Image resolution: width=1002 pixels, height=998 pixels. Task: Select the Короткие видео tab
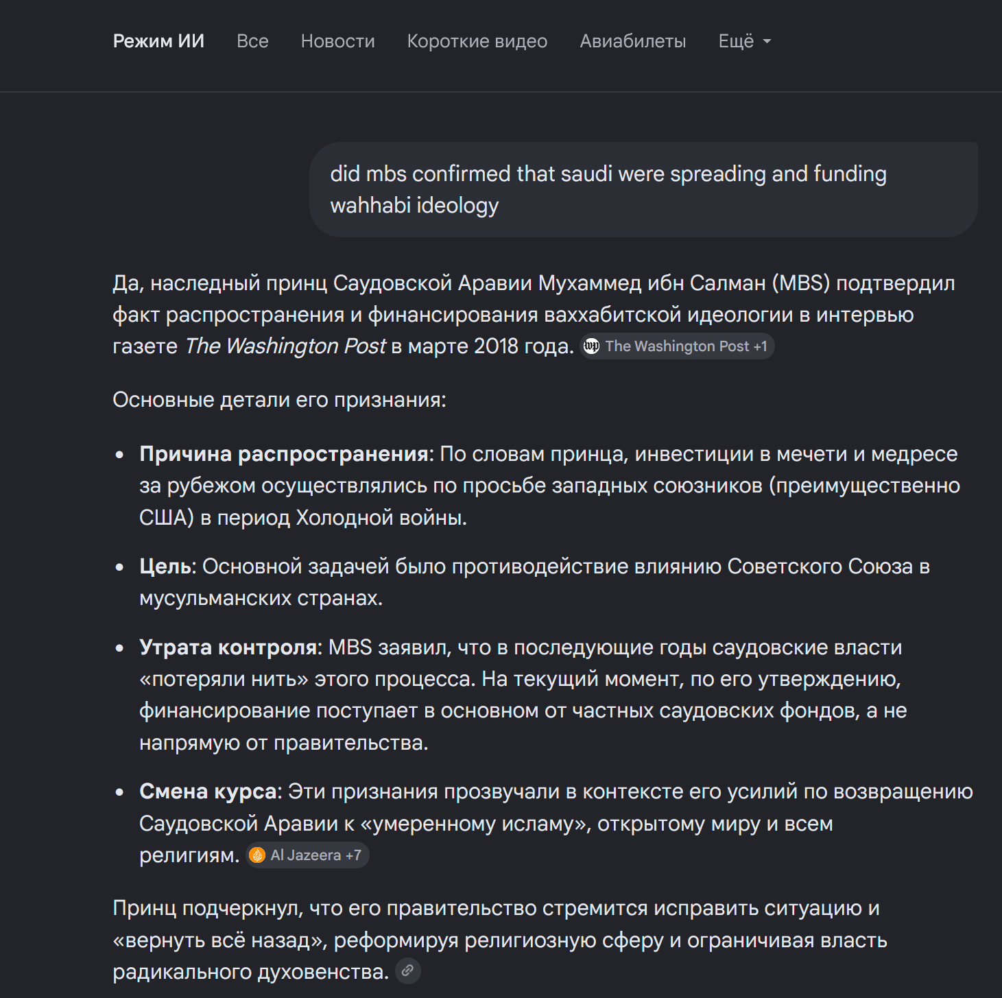(x=477, y=41)
